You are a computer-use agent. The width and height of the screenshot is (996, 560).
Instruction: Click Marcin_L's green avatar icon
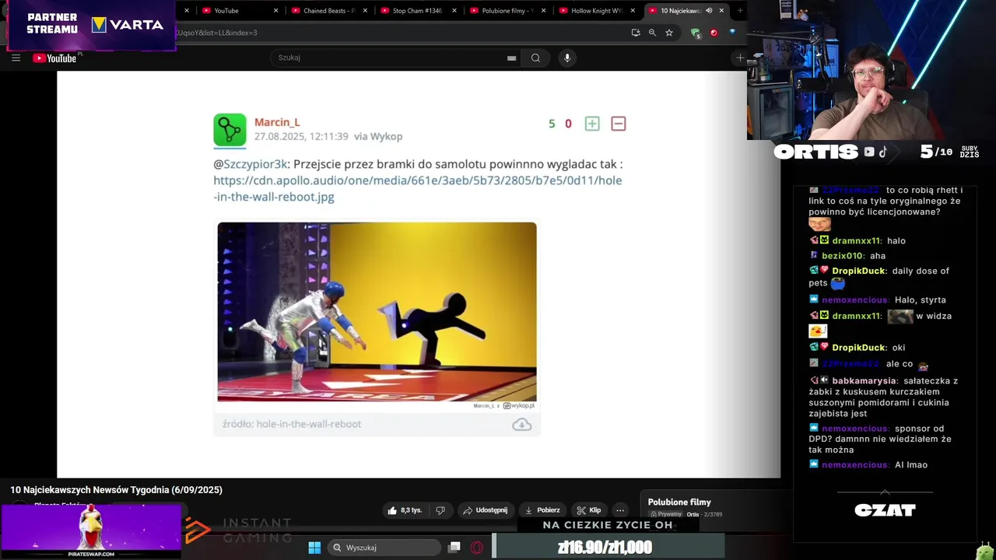230,130
